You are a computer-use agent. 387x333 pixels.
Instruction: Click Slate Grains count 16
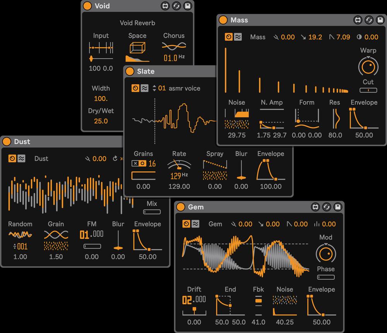point(152,164)
